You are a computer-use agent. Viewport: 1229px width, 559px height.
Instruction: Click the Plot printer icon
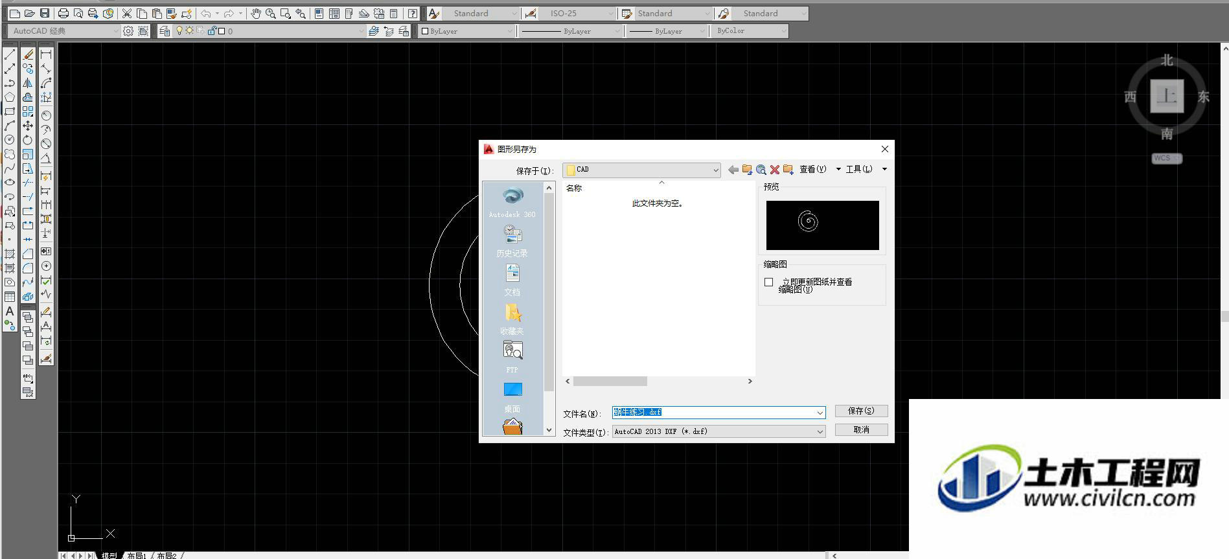coord(63,13)
